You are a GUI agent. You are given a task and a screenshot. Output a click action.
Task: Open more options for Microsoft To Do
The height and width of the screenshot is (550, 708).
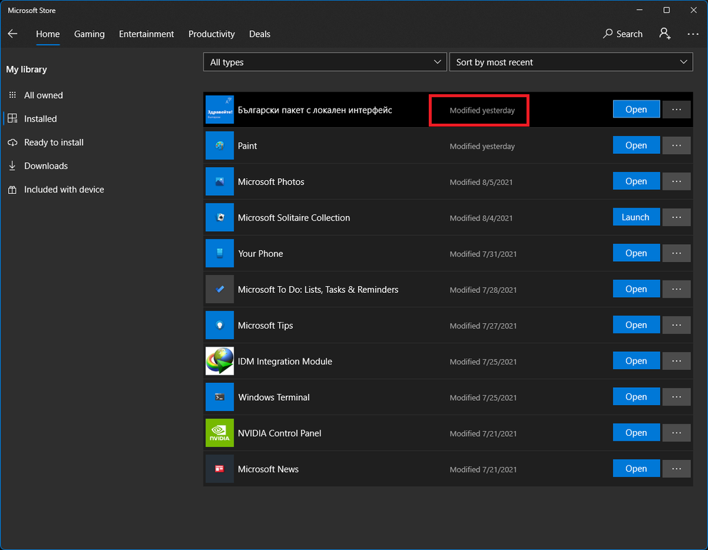[x=676, y=289]
